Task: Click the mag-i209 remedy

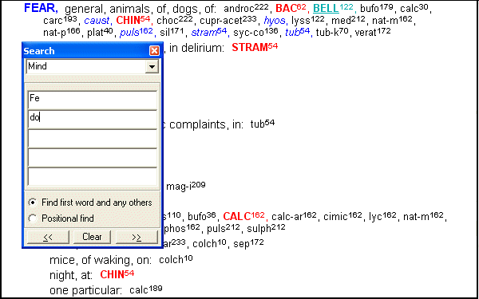Action: [x=186, y=186]
